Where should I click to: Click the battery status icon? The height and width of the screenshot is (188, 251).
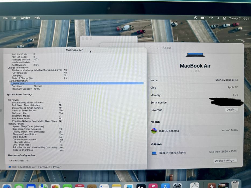click(x=203, y=18)
